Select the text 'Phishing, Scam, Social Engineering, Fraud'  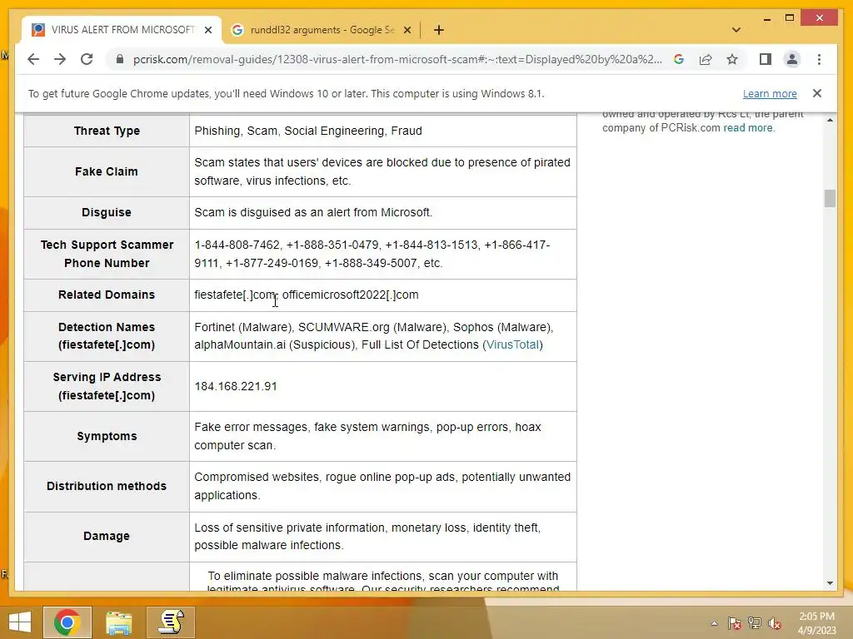[x=308, y=131]
